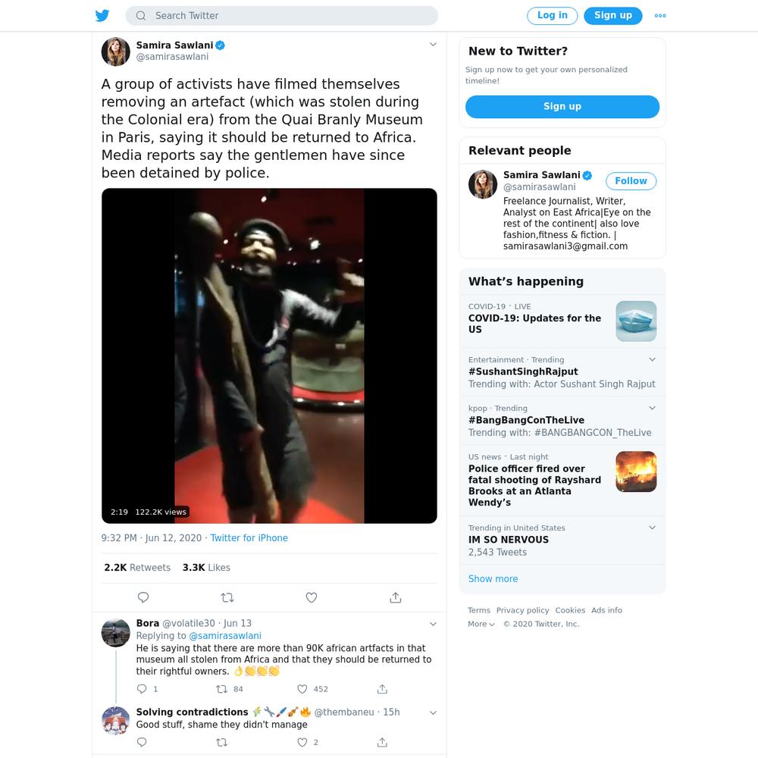Open chevron menu on Bora's reply
758x758 pixels.
coord(433,624)
